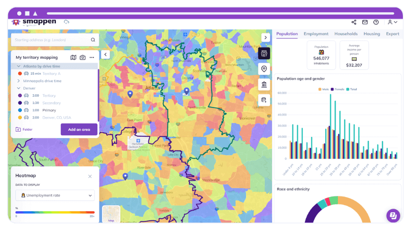Viewport: 411px width, 230px height.
Task: Open the mail envelope icon
Action: [365, 22]
